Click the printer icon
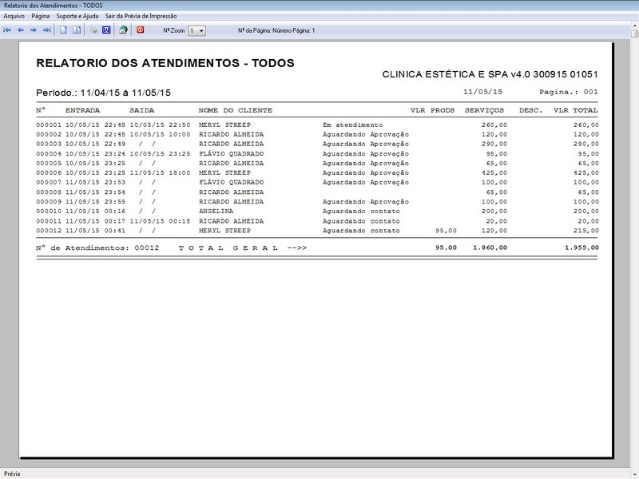The width and height of the screenshot is (639, 479). pos(93,30)
